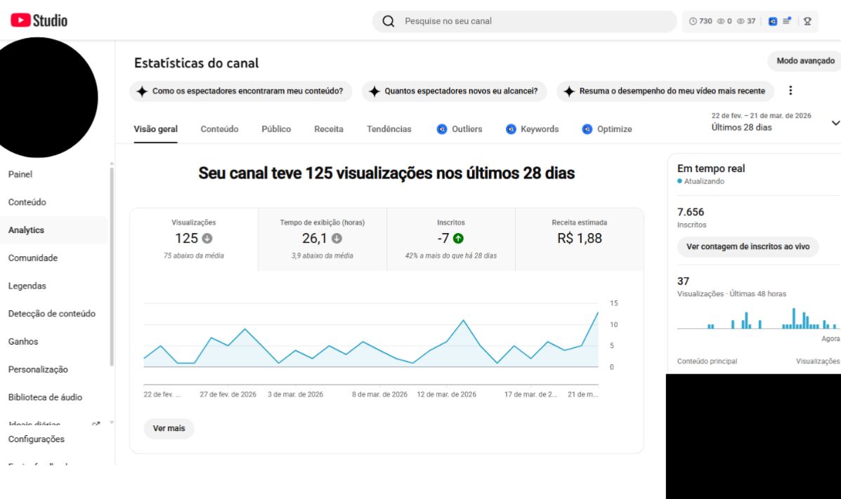Click the '7.656' subscriber count text

coord(690,212)
